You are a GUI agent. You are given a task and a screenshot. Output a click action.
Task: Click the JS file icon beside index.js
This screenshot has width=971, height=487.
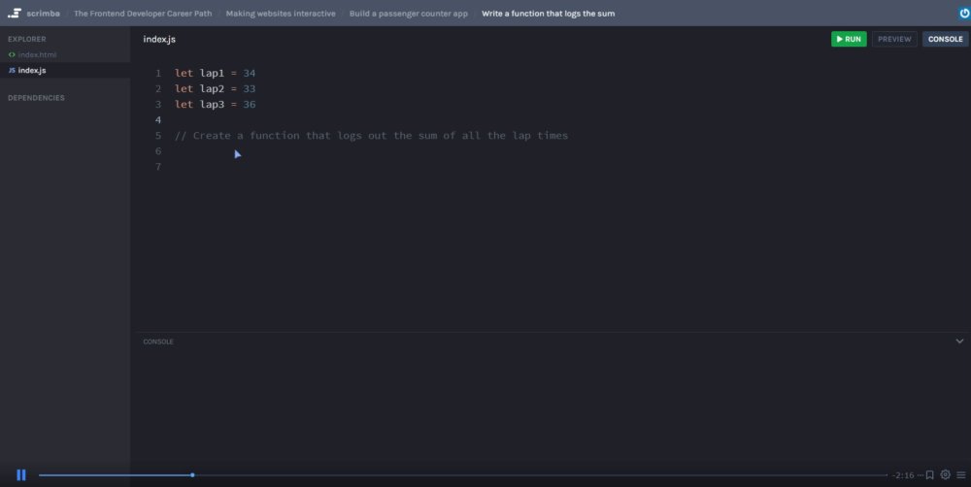click(12, 71)
